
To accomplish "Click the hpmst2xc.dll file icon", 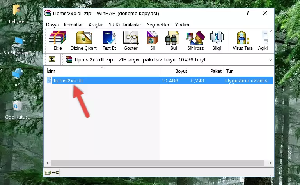I will pyautogui.click(x=49, y=80).
